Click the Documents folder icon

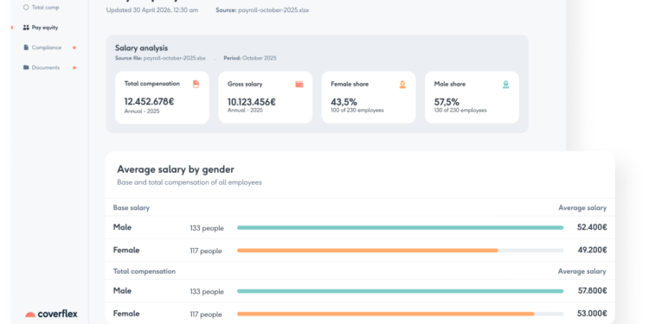pyautogui.click(x=26, y=67)
